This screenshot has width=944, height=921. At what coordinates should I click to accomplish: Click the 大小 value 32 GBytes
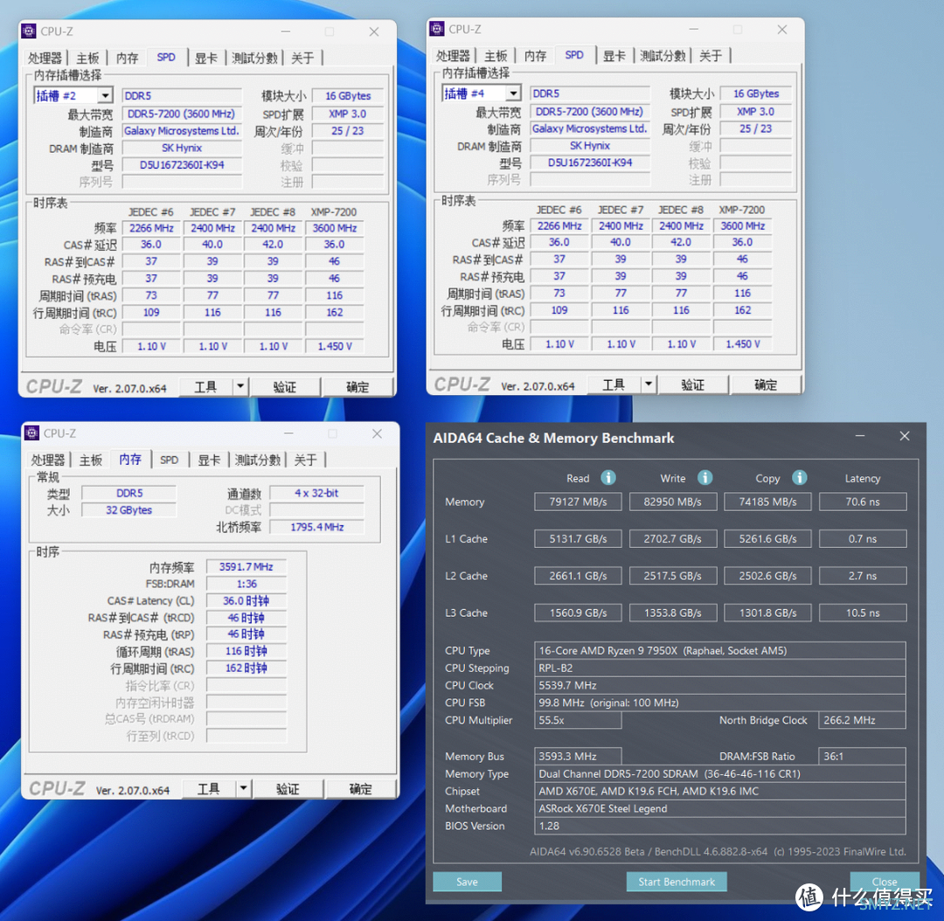[x=128, y=510]
